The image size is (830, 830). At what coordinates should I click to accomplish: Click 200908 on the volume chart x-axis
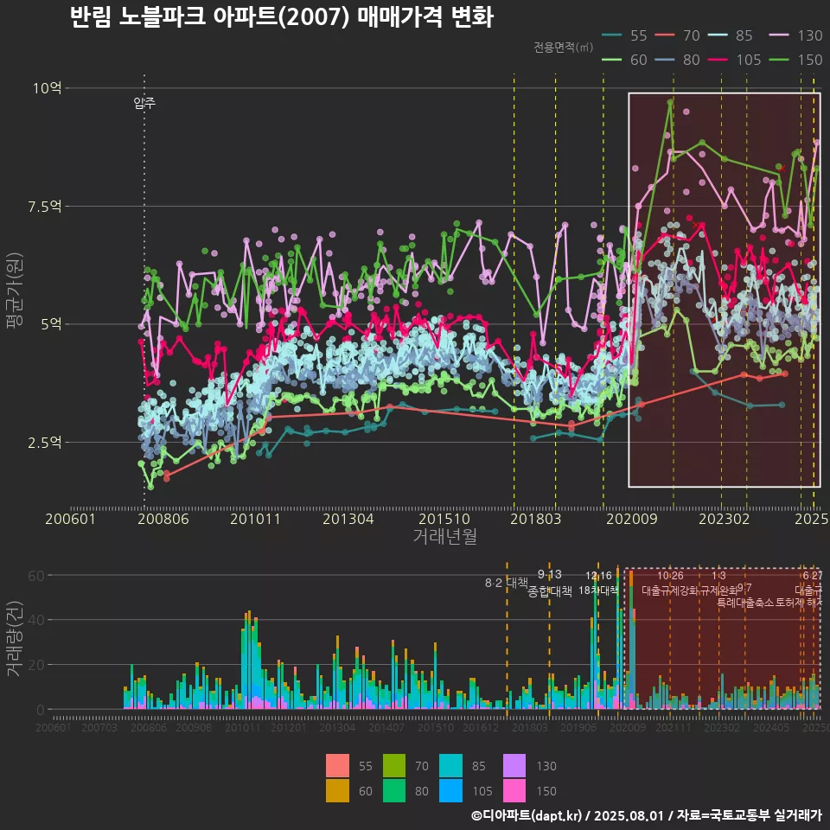[x=193, y=727]
